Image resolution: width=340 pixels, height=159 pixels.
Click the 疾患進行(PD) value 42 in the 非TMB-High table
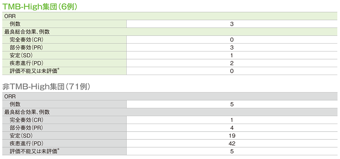point(232,143)
